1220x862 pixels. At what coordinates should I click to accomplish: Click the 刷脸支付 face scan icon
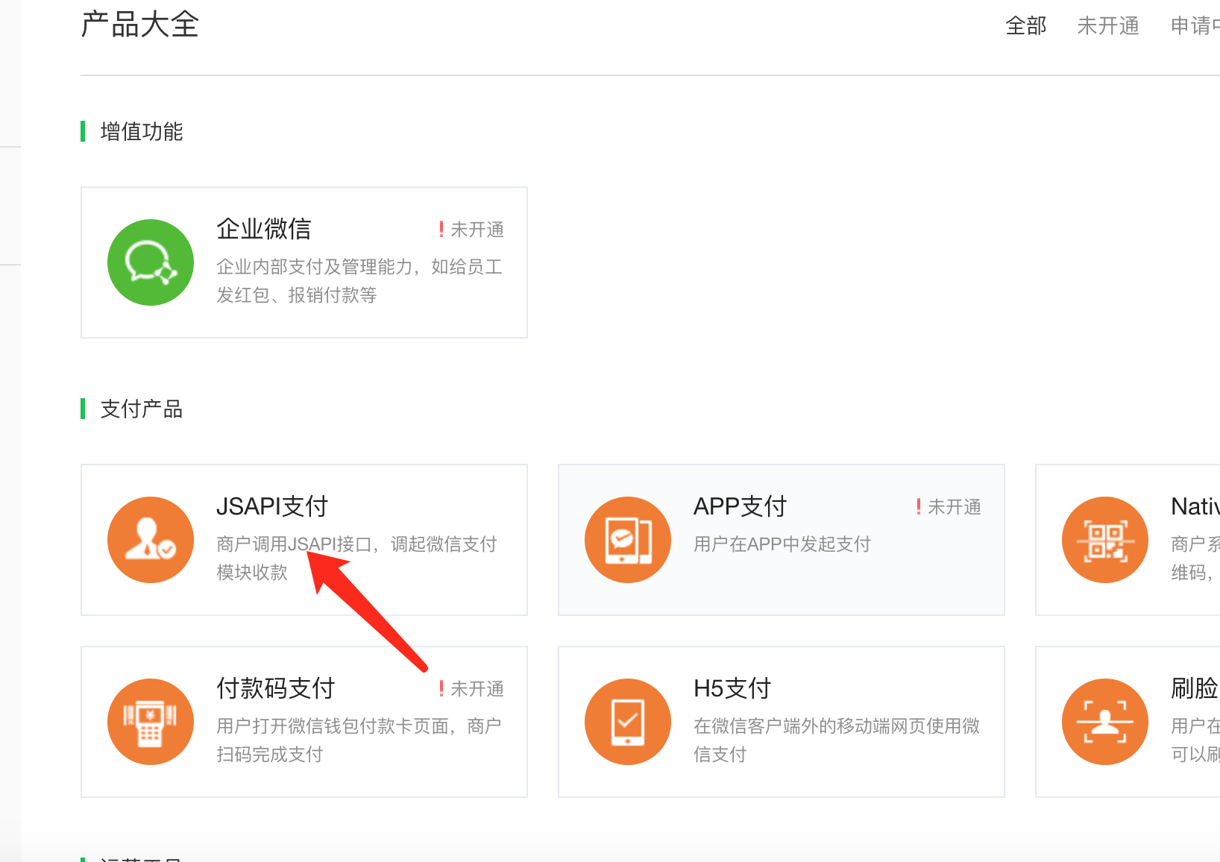point(1105,722)
